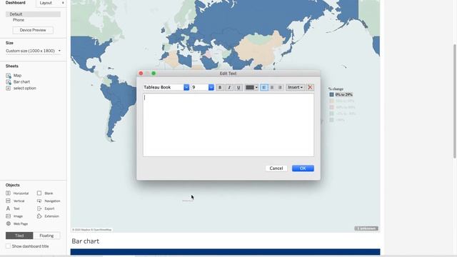Click the unknown indicator on map
This screenshot has width=457, height=257.
click(366, 228)
